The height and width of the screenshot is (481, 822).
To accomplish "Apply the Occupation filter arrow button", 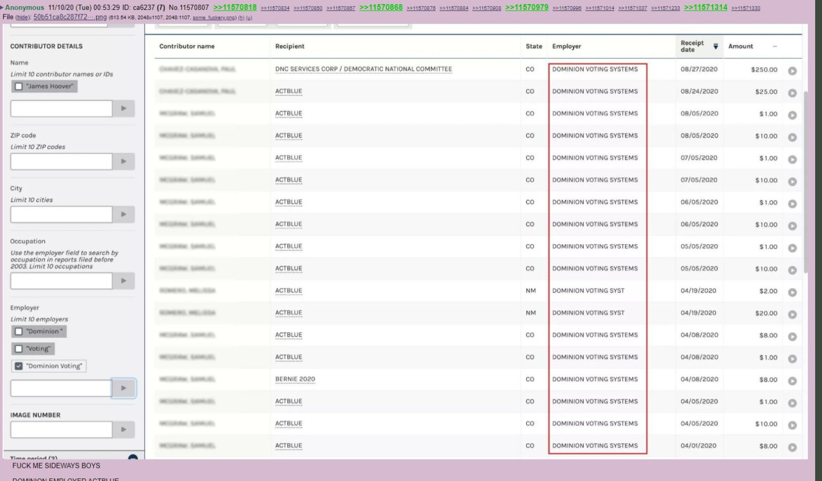I will 123,281.
